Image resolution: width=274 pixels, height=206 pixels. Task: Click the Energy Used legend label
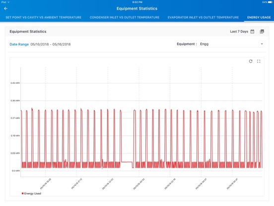pos(33,194)
